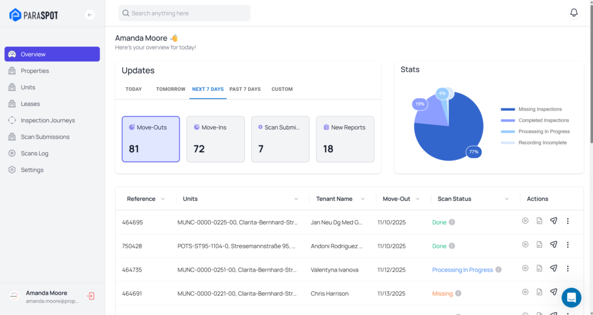Click the Search anything here field
This screenshot has height=315, width=593.
click(x=184, y=13)
